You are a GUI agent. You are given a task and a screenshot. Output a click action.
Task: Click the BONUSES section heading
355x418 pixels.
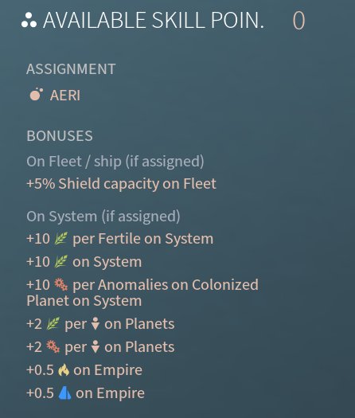[x=60, y=135]
